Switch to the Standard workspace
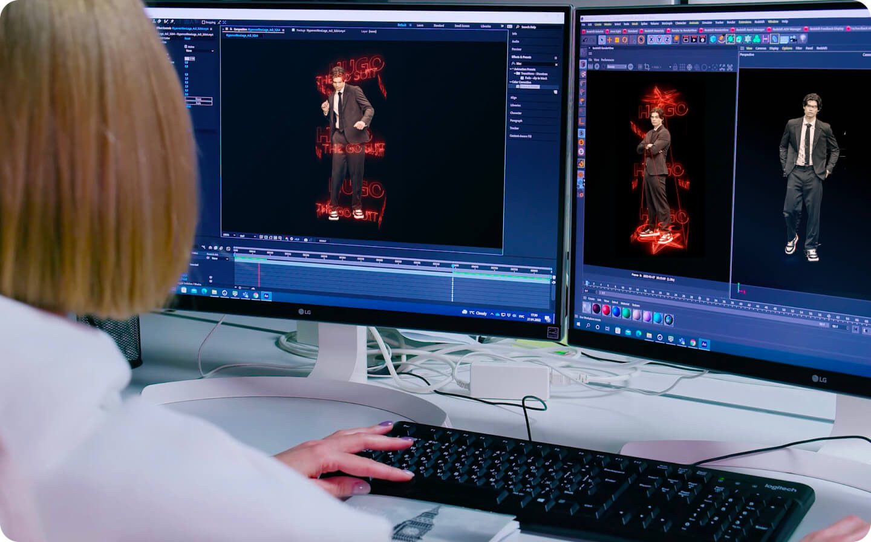871x542 pixels. coord(439,25)
